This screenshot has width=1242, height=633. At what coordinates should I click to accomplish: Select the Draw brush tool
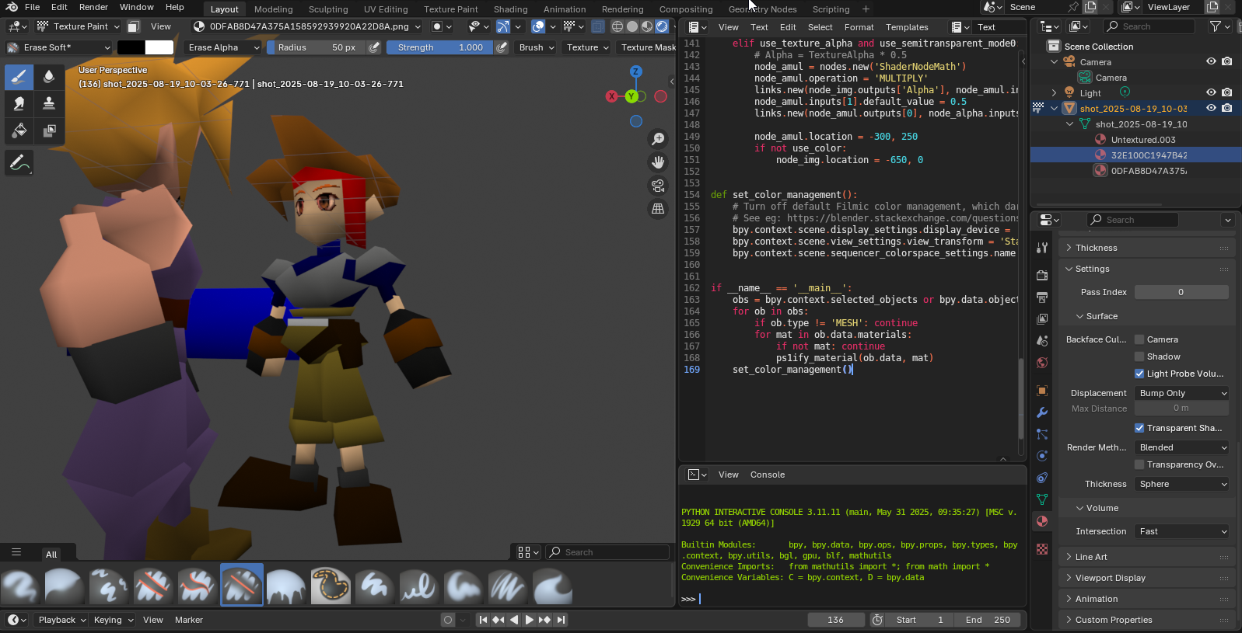[x=19, y=76]
